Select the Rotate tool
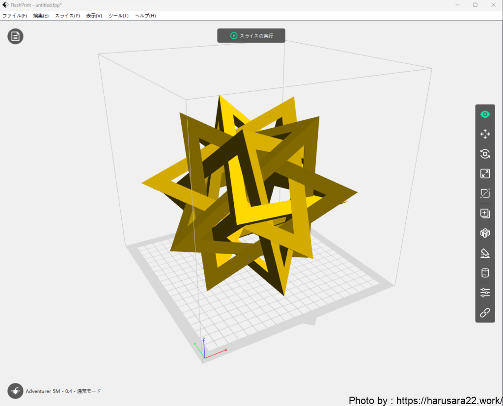Screen dimensions: 503x406 click(x=485, y=154)
